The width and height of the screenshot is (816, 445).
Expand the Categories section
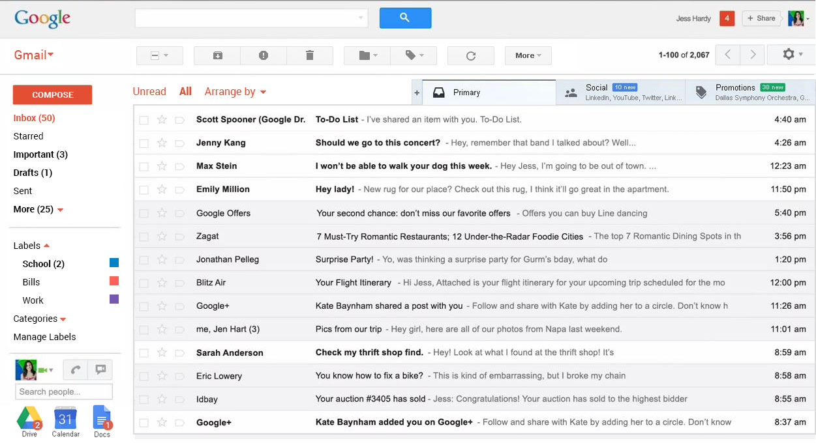(40, 319)
